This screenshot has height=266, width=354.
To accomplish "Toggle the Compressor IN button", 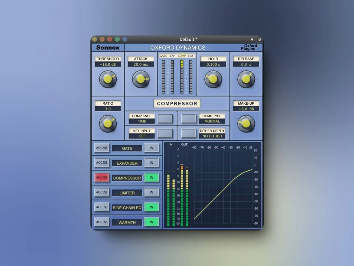I will [152, 178].
